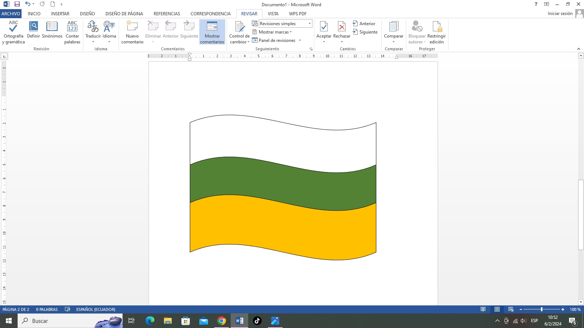Click Siguiente change button
The image size is (584, 328).
pos(365,32)
